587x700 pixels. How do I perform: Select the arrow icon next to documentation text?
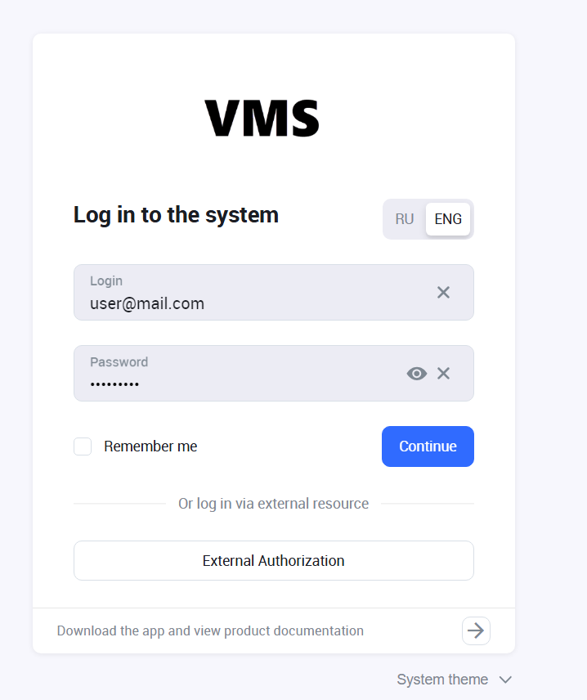(476, 630)
